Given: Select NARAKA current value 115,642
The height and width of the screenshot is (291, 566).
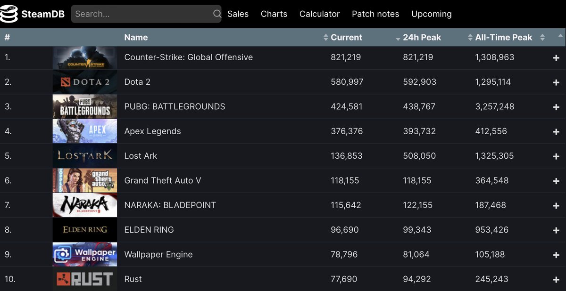Looking at the screenshot, I should coord(346,205).
